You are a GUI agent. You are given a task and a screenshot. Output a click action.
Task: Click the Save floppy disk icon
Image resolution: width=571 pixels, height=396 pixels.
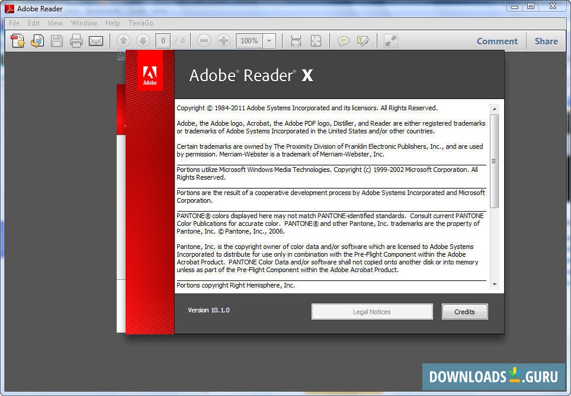56,41
